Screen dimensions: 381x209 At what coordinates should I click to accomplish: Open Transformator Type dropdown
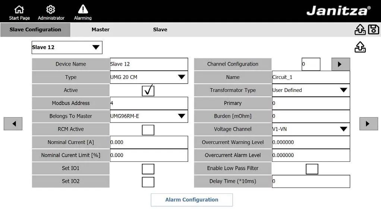pyautogui.click(x=311, y=90)
